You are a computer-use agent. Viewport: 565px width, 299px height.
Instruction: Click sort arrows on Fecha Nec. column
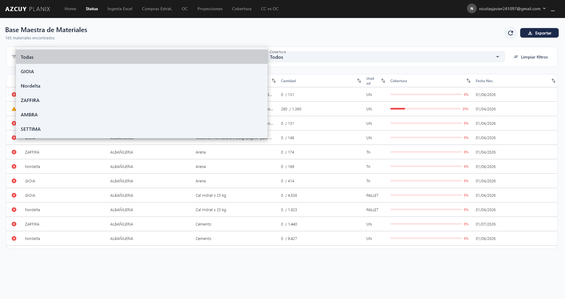(553, 81)
